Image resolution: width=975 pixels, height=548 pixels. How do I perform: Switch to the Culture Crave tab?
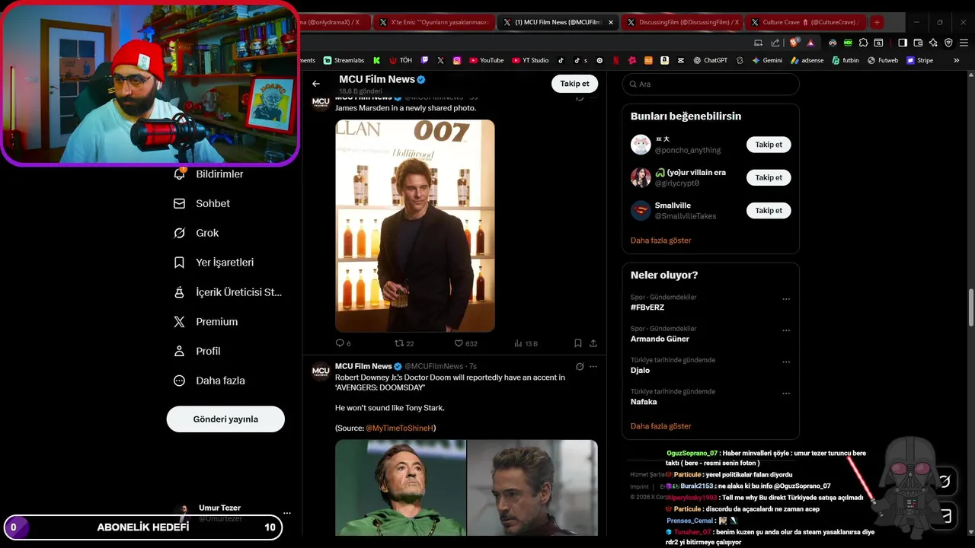point(806,22)
